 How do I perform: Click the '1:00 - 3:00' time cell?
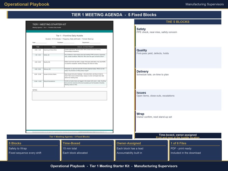[x=38, y=57]
